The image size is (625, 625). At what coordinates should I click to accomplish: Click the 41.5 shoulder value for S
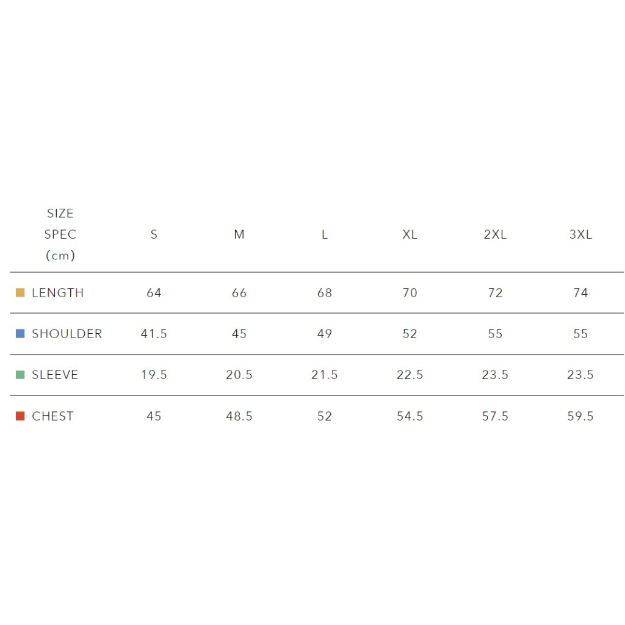point(154,334)
